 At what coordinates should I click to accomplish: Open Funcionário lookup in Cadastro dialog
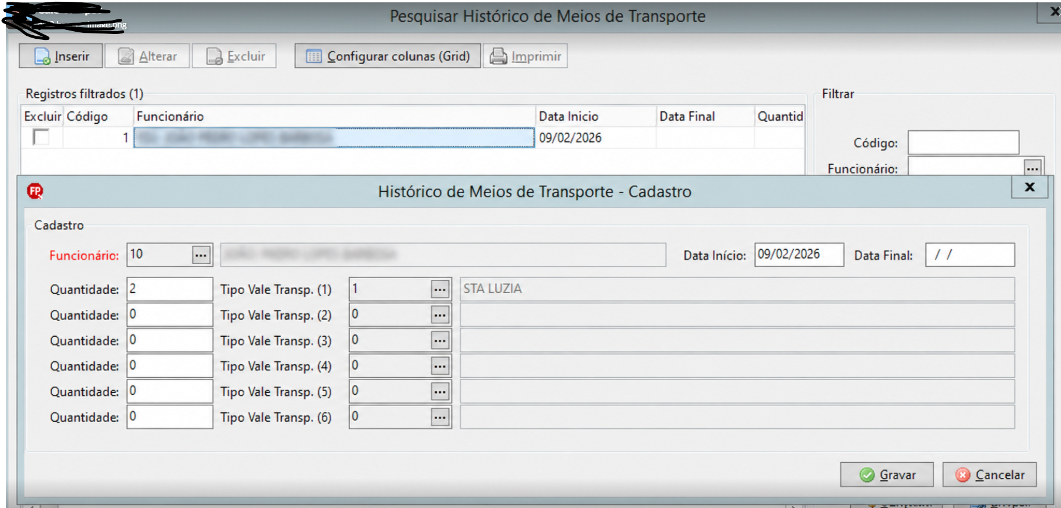pyautogui.click(x=201, y=255)
